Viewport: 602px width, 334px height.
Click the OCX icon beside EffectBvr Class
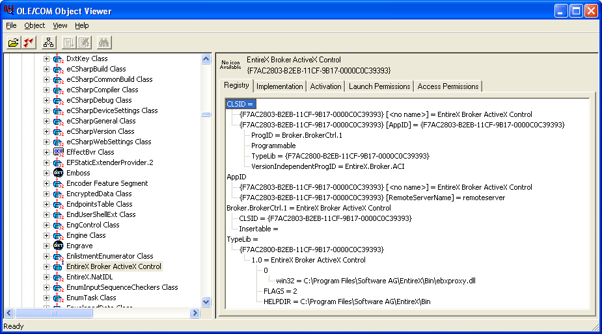[59, 152]
